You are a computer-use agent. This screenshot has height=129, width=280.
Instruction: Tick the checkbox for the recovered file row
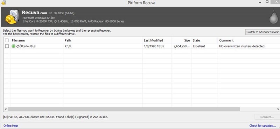click(x=7, y=46)
